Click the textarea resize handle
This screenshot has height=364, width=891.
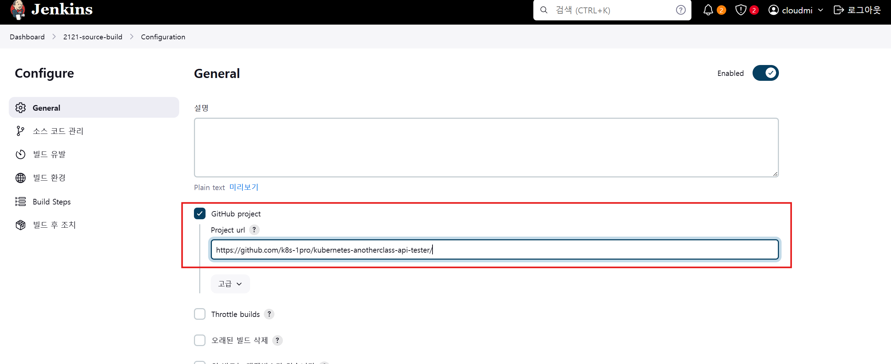point(775,174)
